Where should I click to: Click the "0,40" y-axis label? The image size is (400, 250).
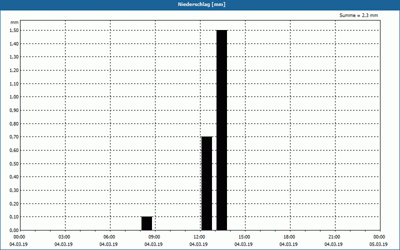click(14, 177)
